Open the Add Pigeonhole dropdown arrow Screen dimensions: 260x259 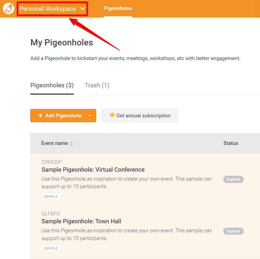(x=90, y=116)
